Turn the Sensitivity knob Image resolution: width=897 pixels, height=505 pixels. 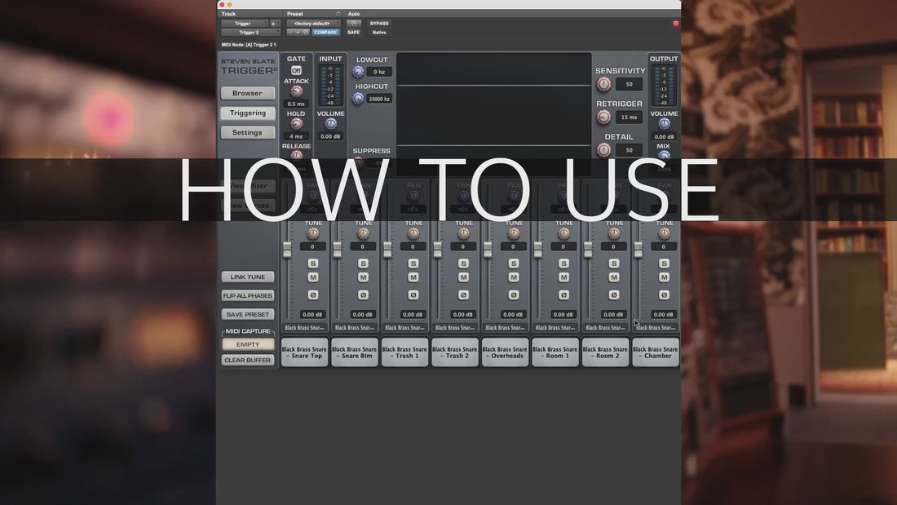coord(603,84)
